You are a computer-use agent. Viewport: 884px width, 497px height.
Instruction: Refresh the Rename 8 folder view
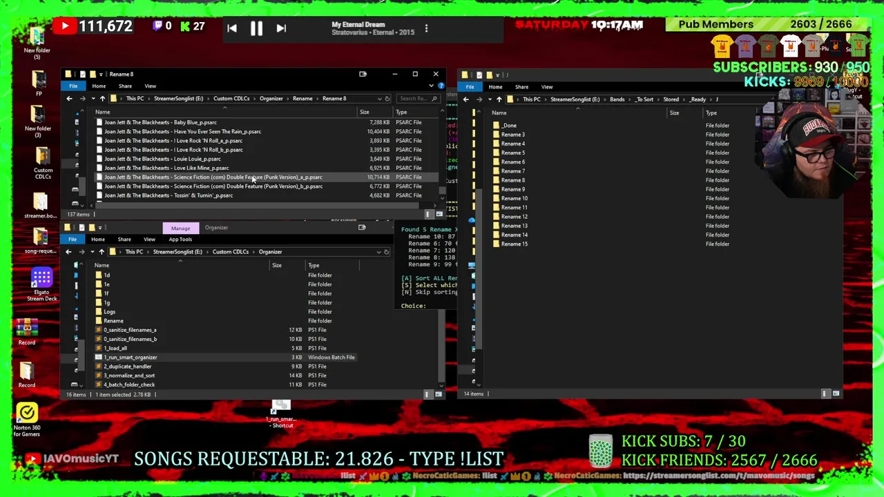pos(387,99)
